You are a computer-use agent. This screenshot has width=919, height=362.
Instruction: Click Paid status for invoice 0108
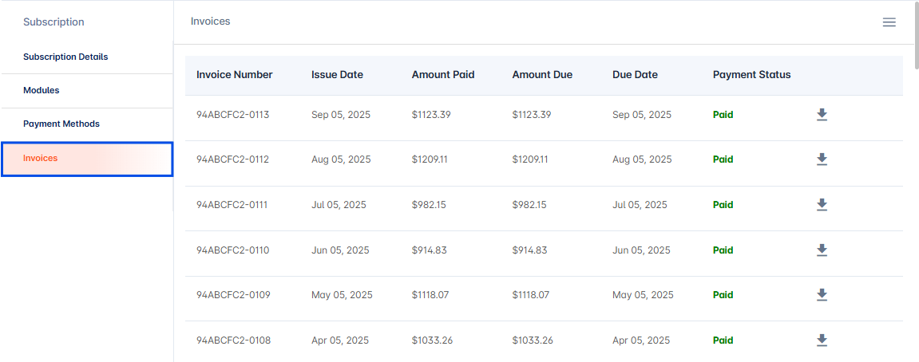click(x=723, y=340)
